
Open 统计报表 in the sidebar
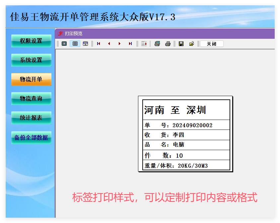coord(31,118)
